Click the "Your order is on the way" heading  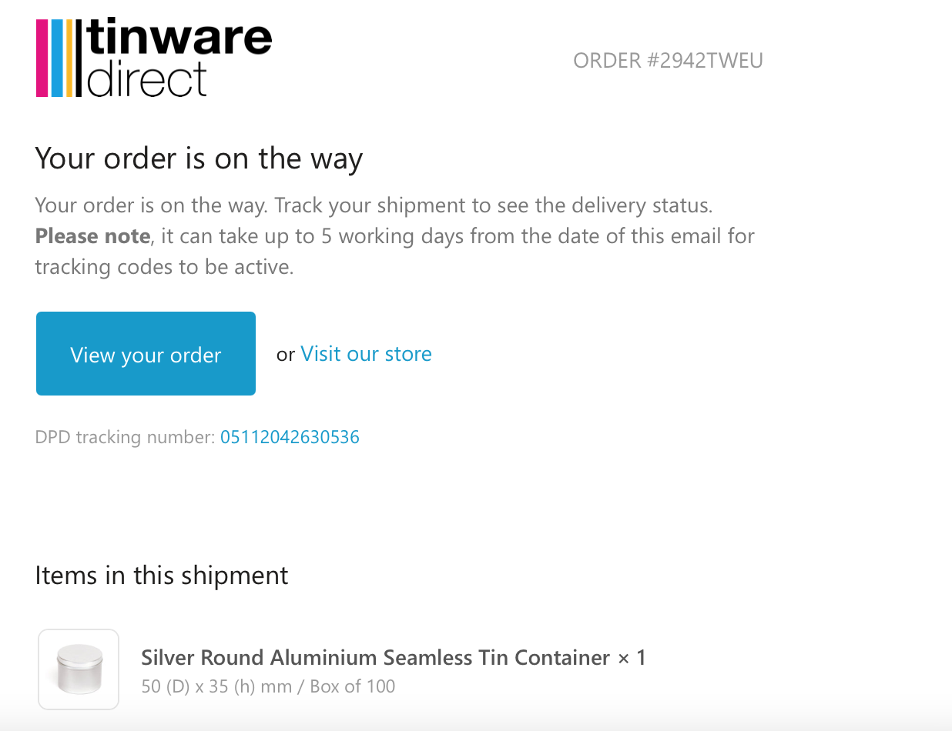tap(199, 159)
